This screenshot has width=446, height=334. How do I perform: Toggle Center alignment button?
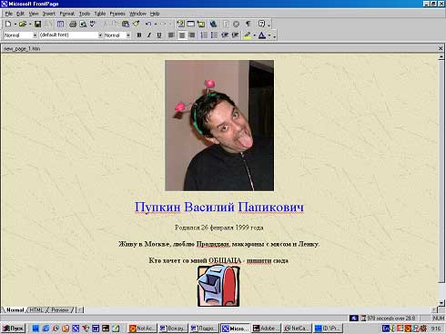pyautogui.click(x=182, y=35)
